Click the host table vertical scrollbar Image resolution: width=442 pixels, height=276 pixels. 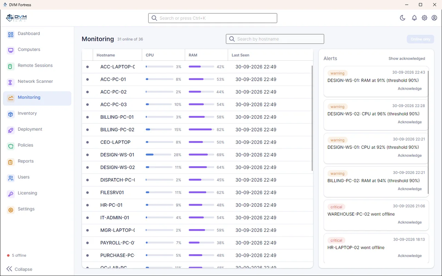(312, 118)
